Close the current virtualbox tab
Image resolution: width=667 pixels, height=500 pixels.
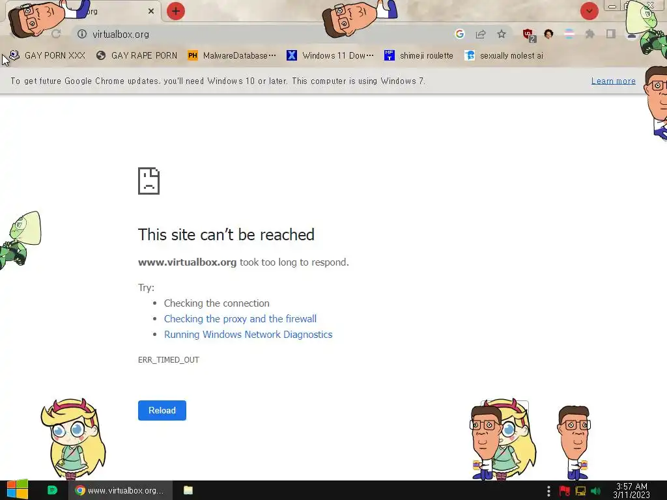click(x=151, y=11)
